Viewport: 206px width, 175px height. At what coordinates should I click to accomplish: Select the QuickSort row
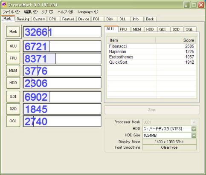click(152, 62)
